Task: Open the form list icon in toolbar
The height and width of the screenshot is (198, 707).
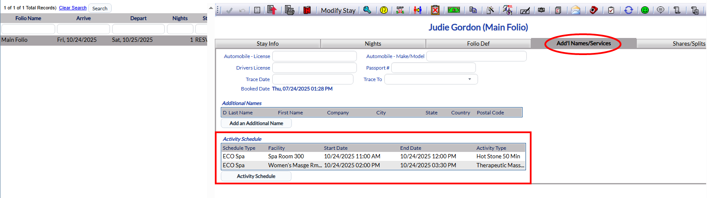Action: click(257, 10)
